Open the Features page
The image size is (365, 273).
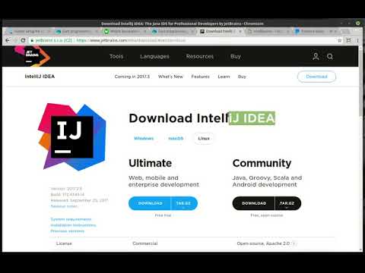point(200,77)
